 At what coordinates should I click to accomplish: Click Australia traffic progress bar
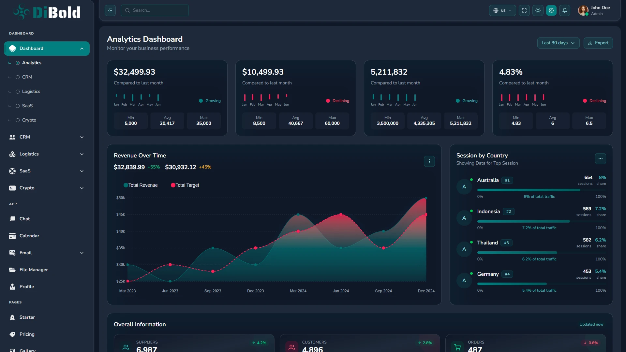[542, 190]
